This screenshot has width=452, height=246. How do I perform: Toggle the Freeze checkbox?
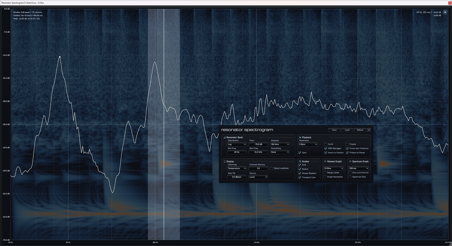coord(347,144)
